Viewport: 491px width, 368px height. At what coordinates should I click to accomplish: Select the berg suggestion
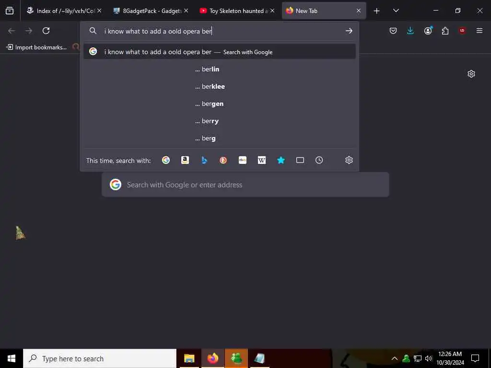pos(220,138)
